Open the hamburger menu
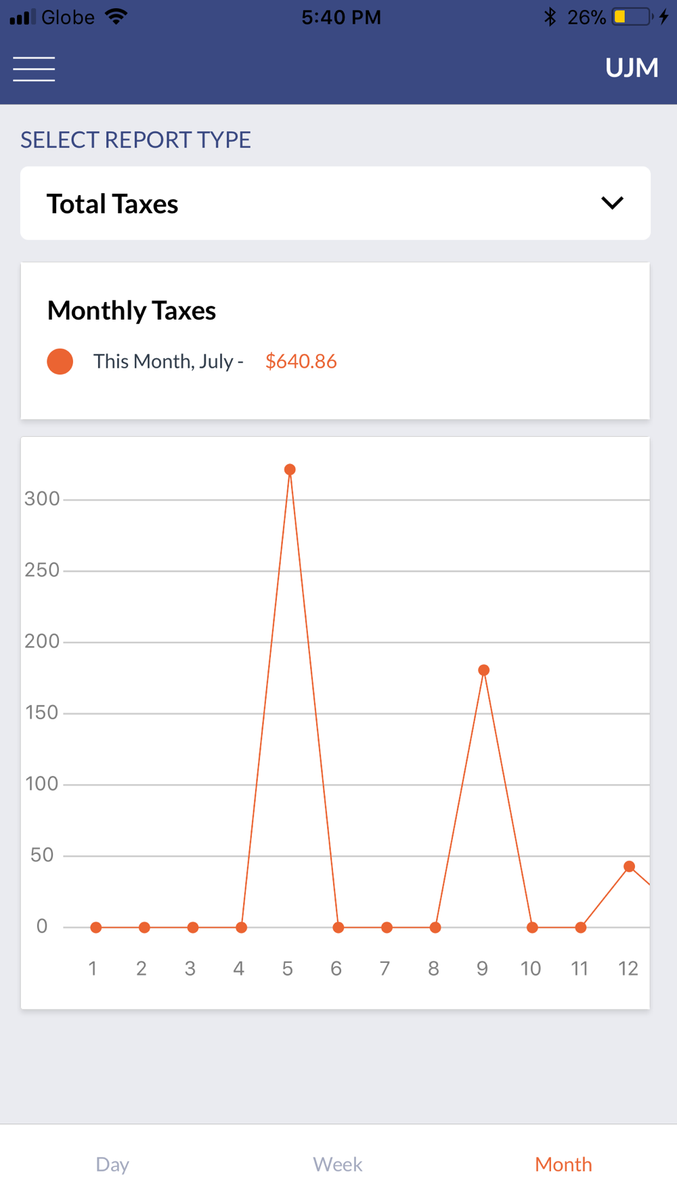 click(x=34, y=68)
